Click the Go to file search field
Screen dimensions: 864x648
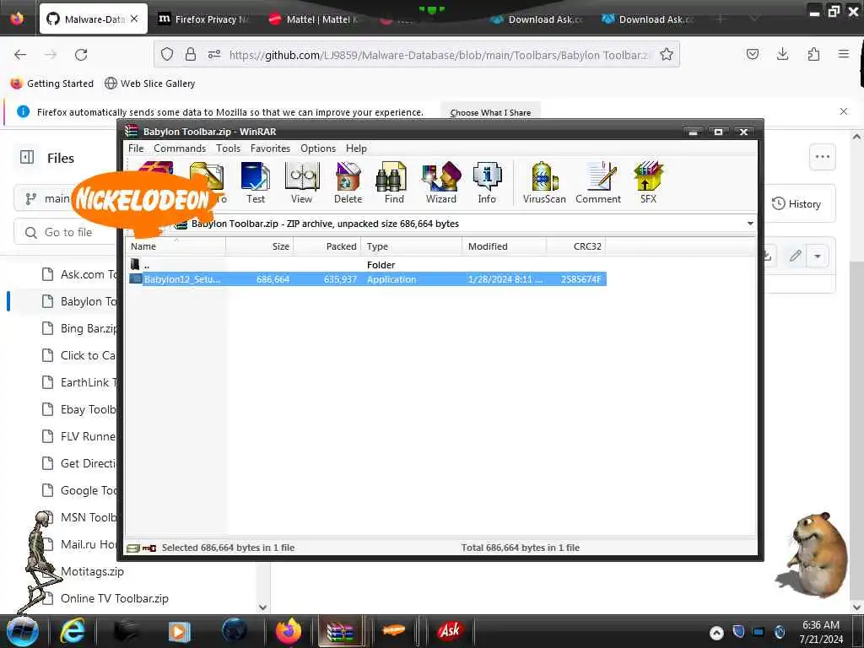[66, 233]
